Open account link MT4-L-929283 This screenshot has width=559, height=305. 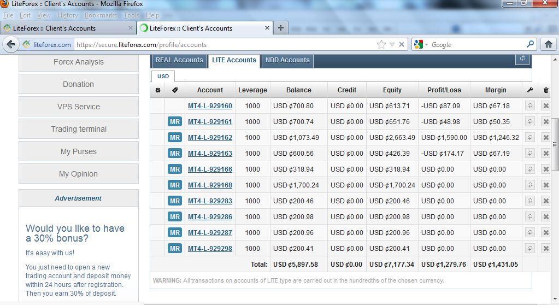click(x=210, y=201)
